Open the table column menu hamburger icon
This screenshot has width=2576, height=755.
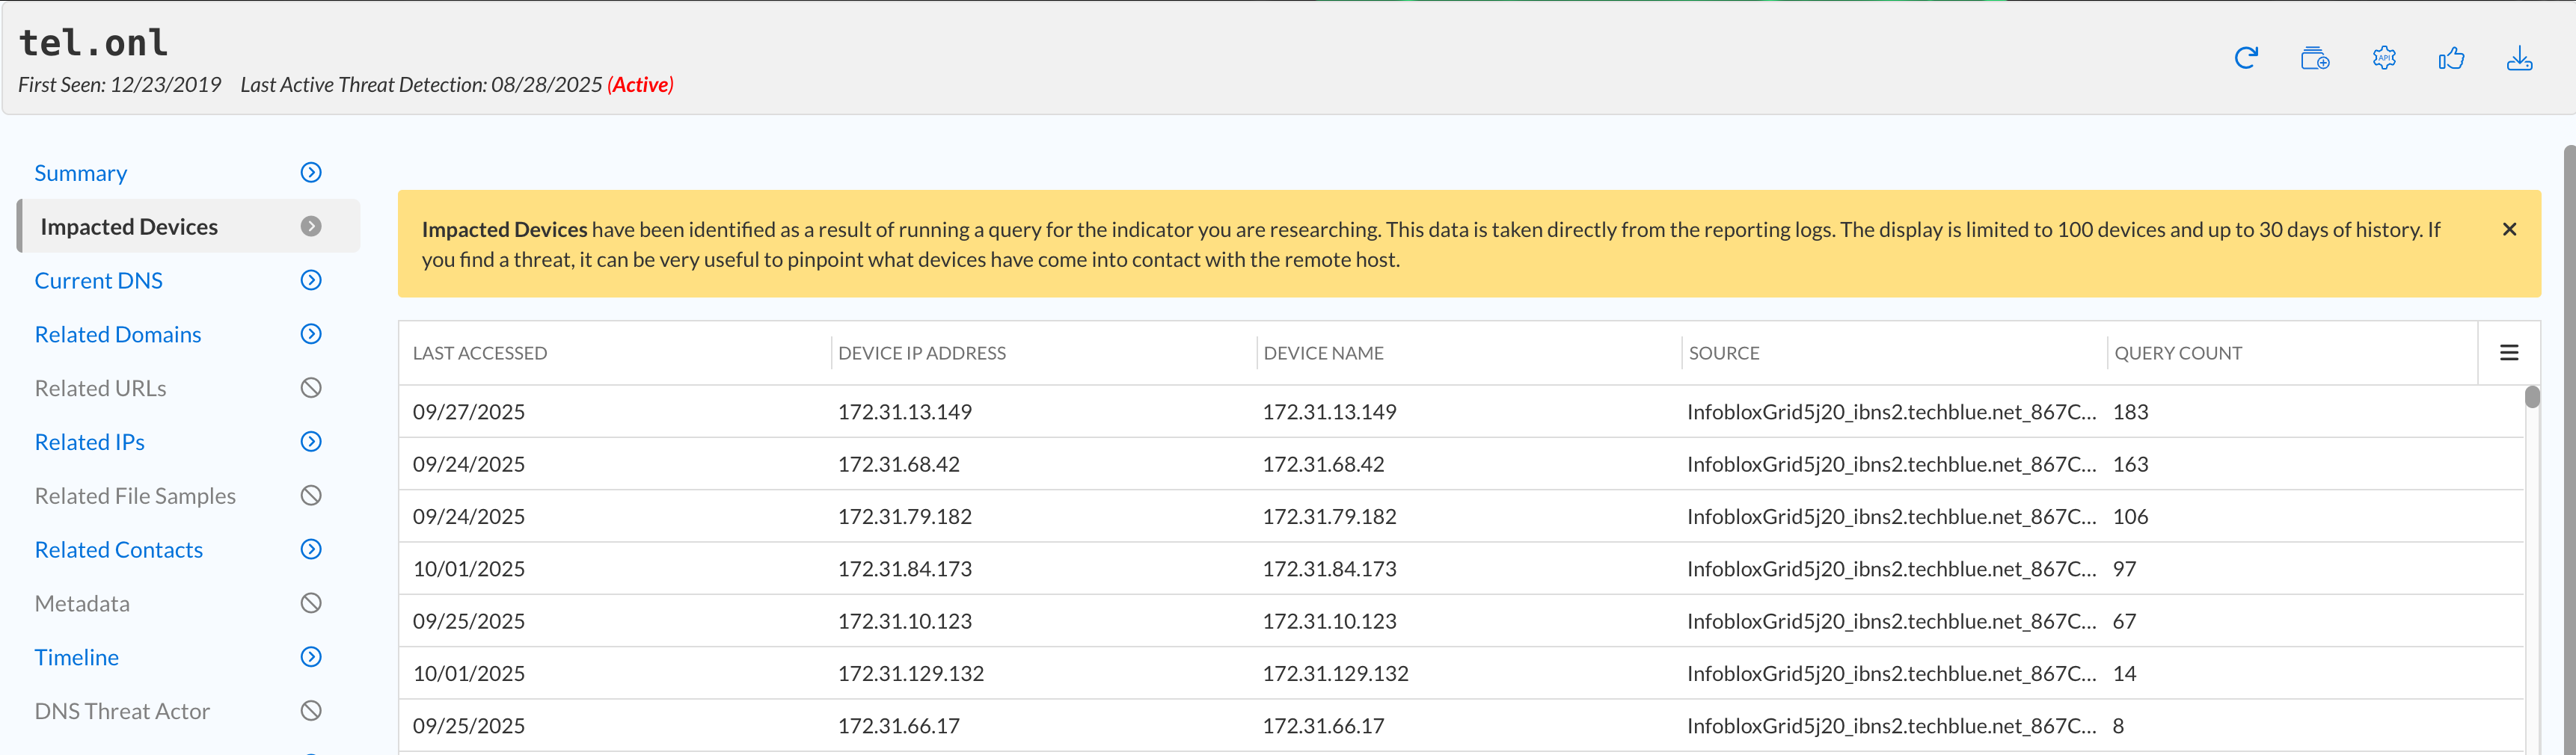point(2508,353)
